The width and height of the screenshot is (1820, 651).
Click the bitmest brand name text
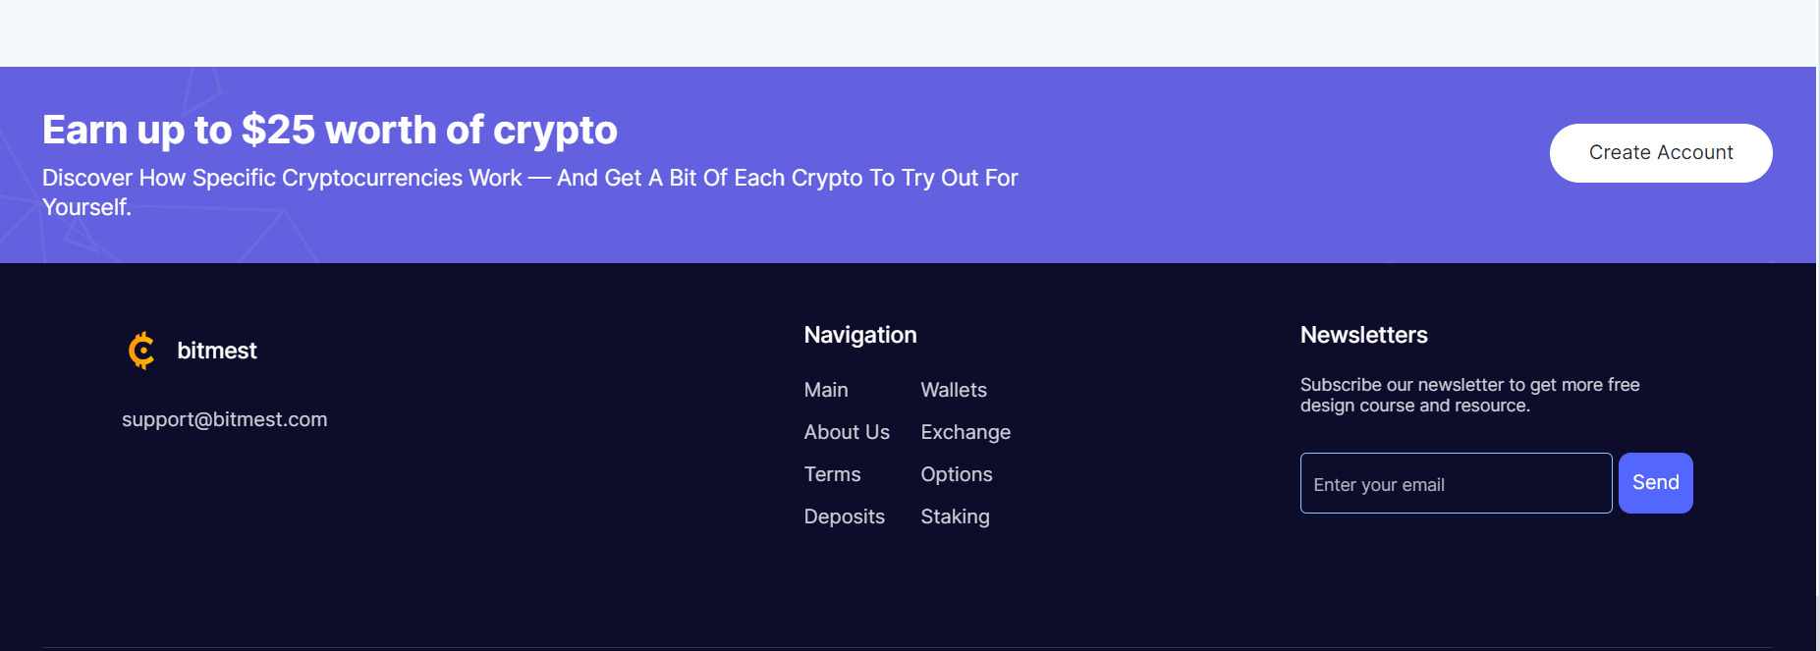(x=216, y=351)
